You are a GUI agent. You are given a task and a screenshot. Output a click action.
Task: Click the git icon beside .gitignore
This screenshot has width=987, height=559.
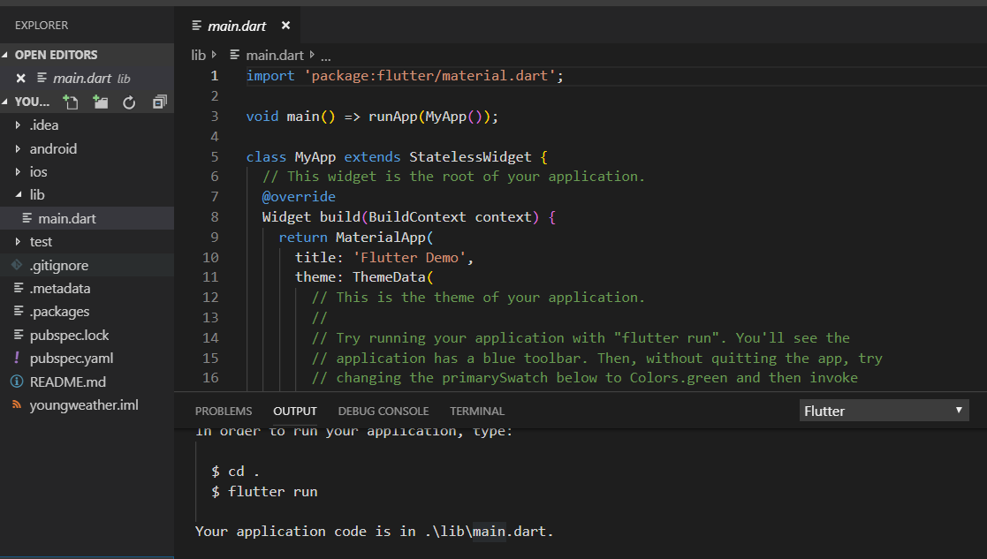[x=18, y=265]
